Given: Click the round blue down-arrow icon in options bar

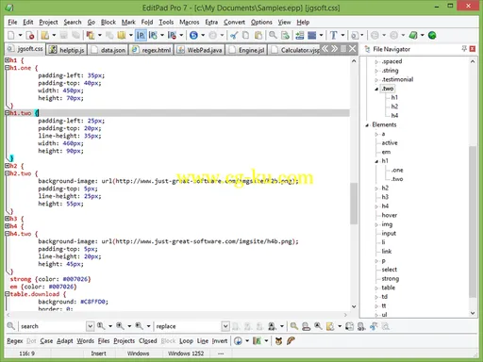Looking at the screenshot, I should [x=238, y=341].
